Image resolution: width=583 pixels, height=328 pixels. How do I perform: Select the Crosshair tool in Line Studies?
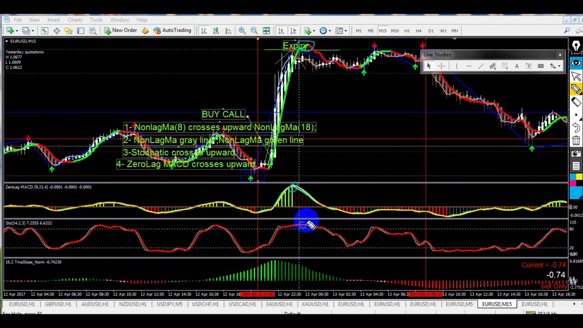[441, 67]
